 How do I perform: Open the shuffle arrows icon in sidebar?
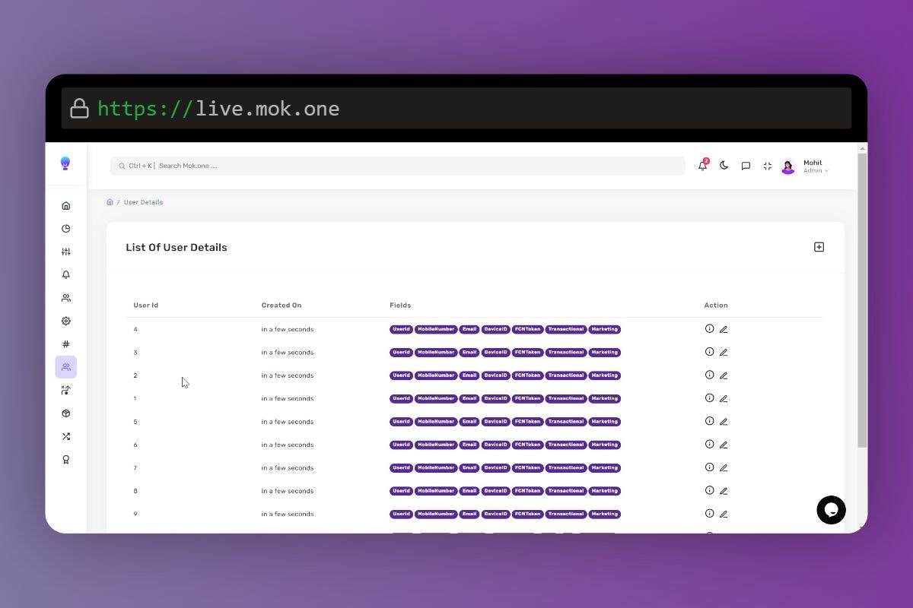tap(65, 436)
